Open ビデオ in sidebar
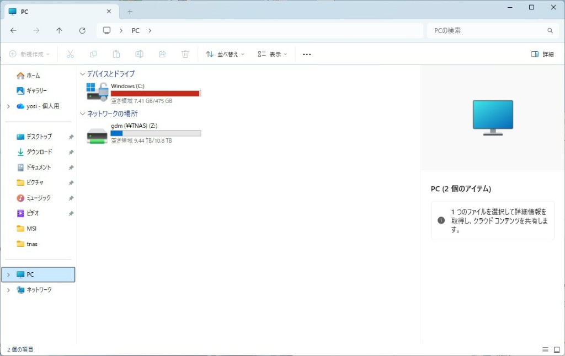Image resolution: width=565 pixels, height=356 pixels. 28,213
